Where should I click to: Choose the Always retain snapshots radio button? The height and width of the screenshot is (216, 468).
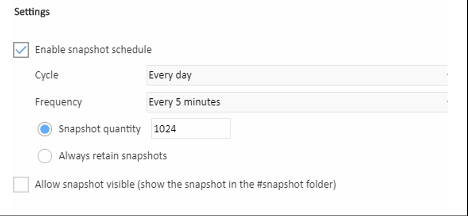tap(45, 156)
